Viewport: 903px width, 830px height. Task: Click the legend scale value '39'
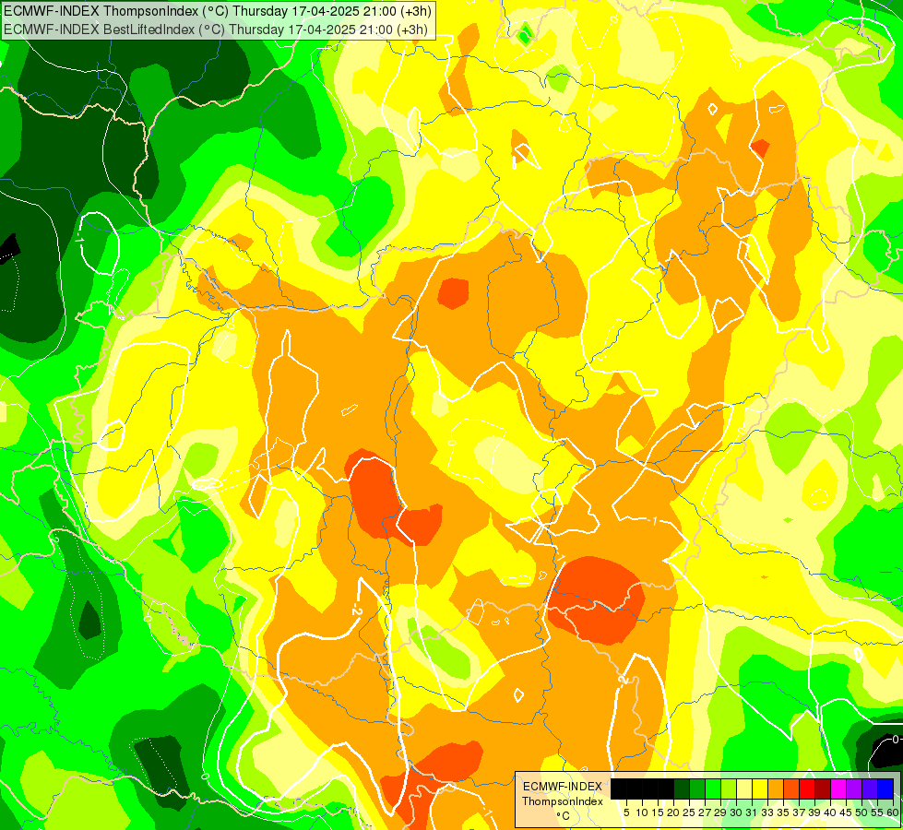pos(814,812)
